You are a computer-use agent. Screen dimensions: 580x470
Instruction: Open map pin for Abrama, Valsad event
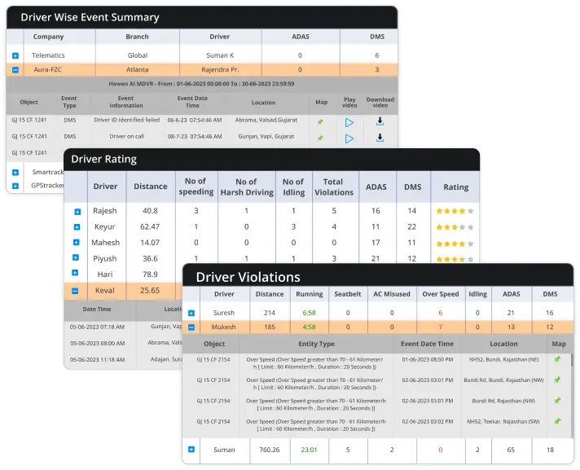[320, 122]
